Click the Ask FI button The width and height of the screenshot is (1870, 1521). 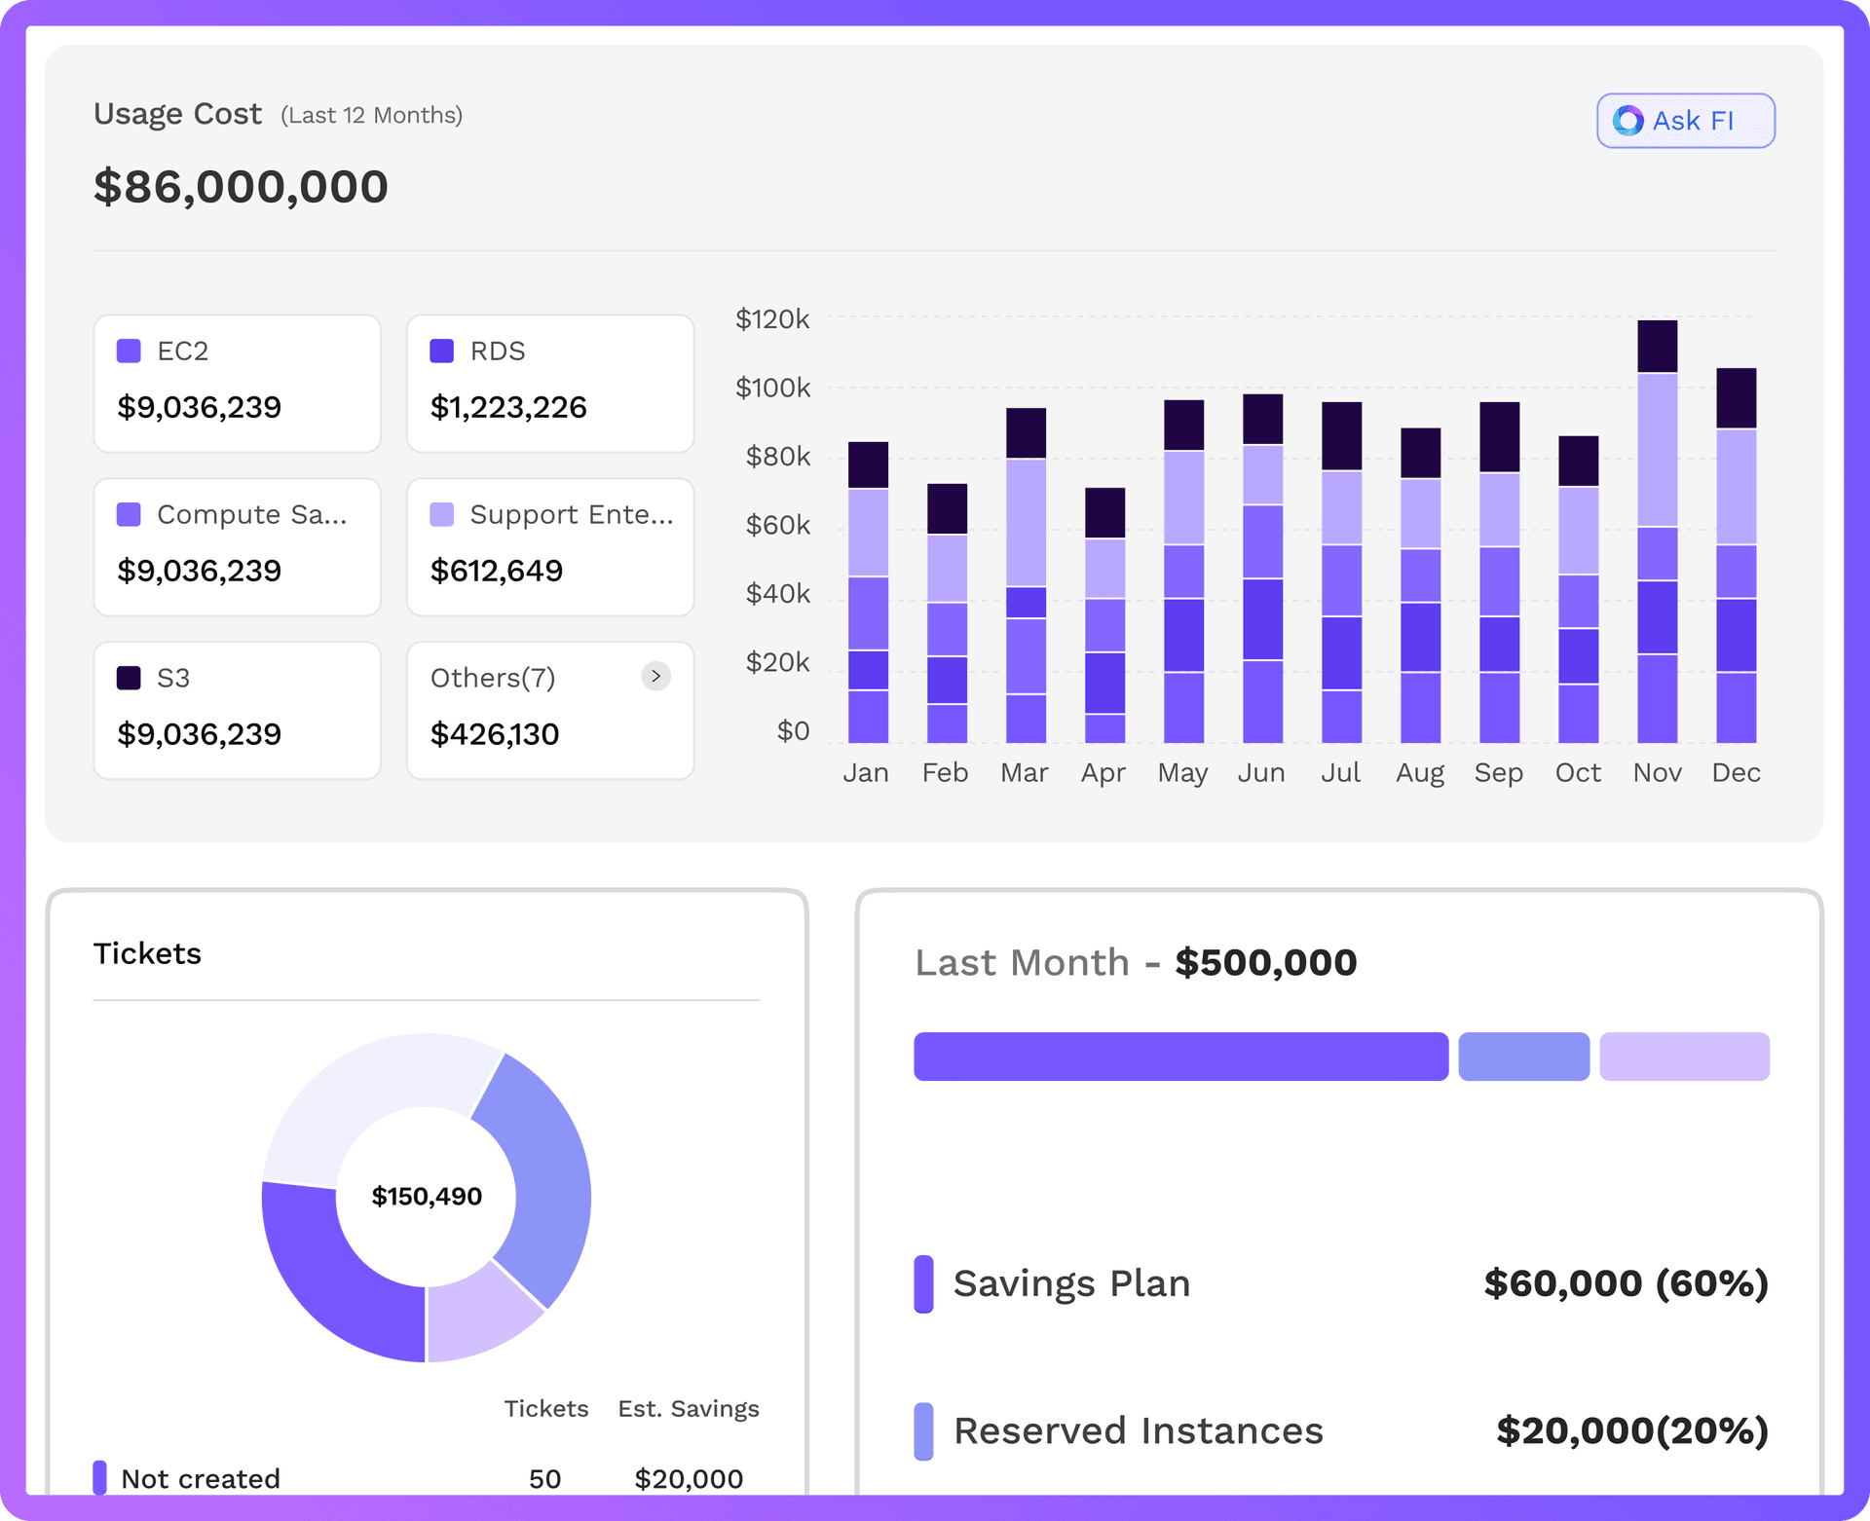coord(1685,120)
